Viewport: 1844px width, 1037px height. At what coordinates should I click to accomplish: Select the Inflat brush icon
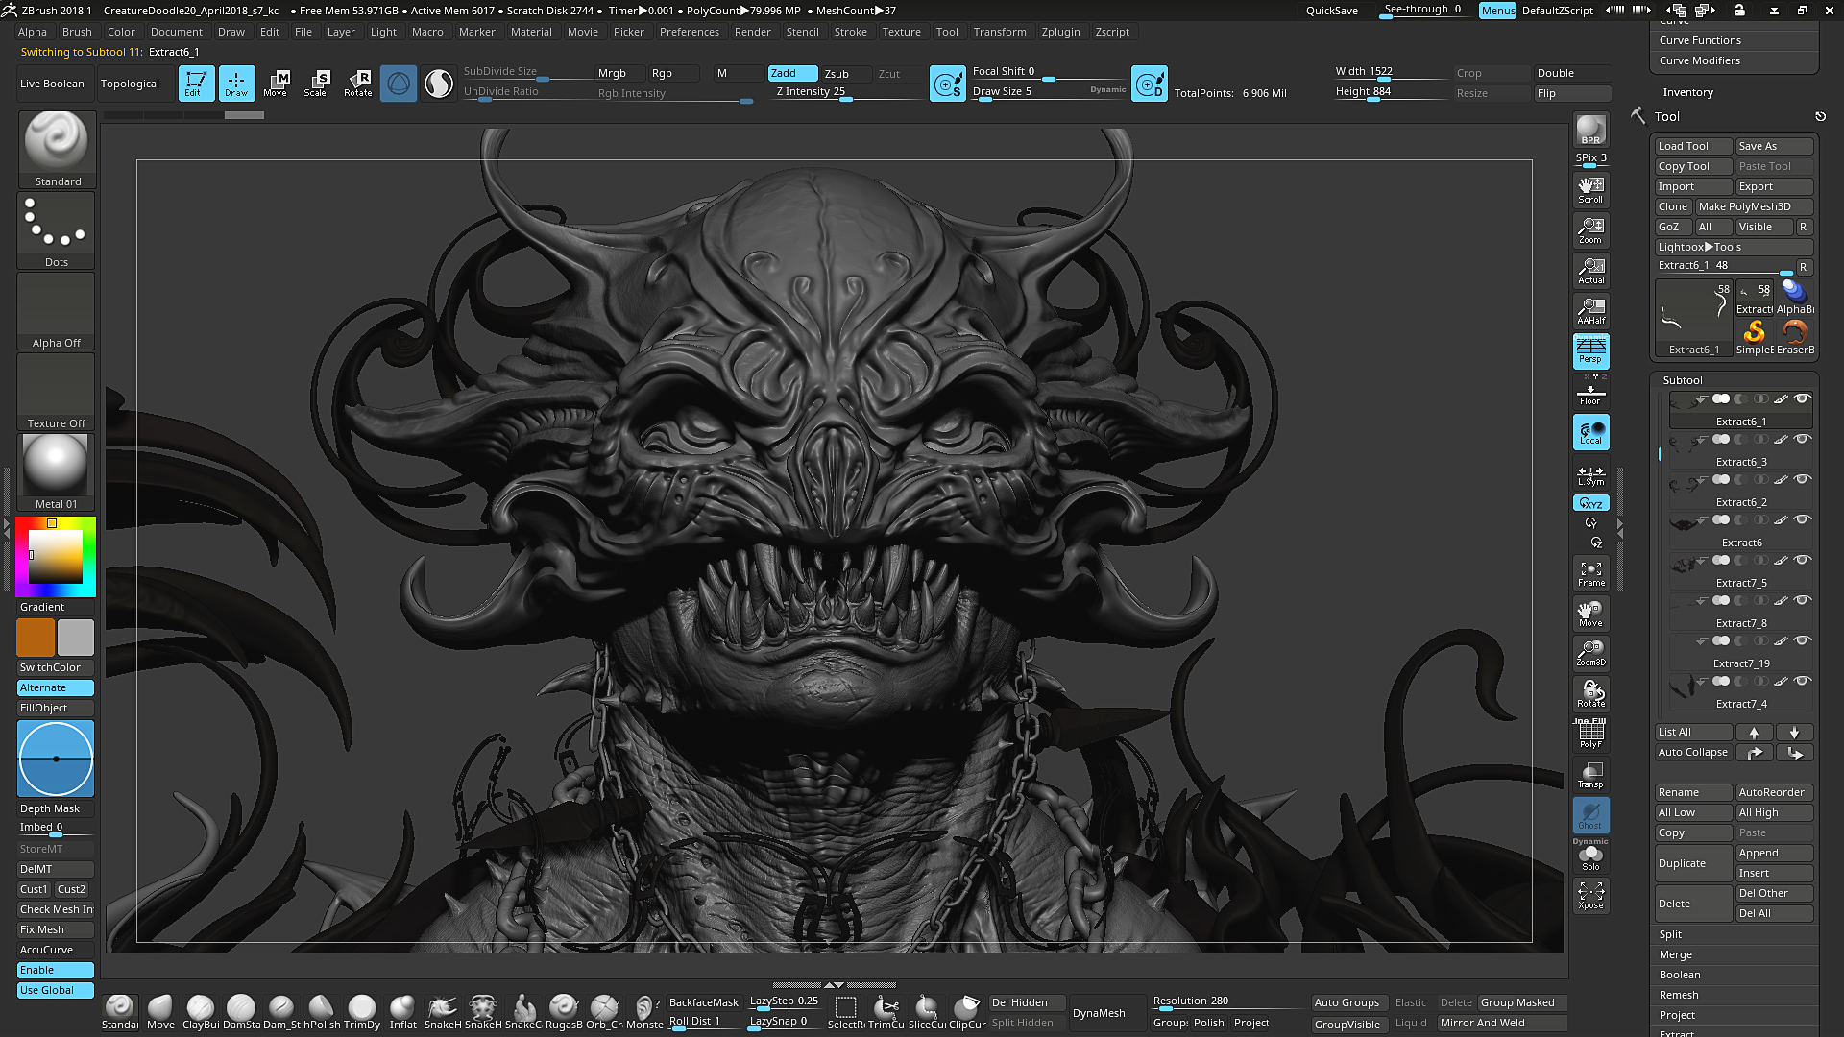tap(402, 1012)
